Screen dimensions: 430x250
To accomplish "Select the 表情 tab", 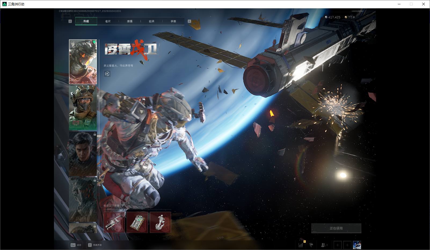I will click(x=130, y=21).
